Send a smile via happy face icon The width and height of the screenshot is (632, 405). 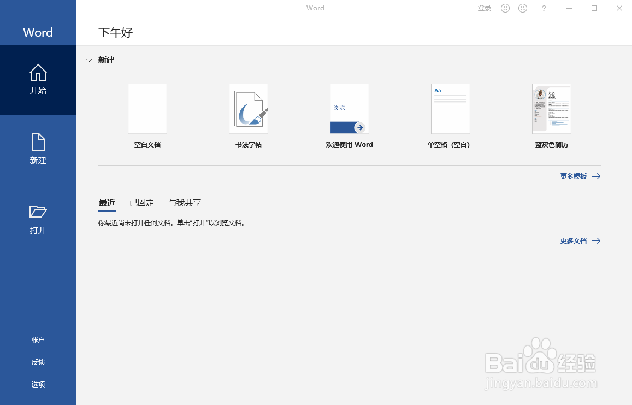tap(505, 8)
